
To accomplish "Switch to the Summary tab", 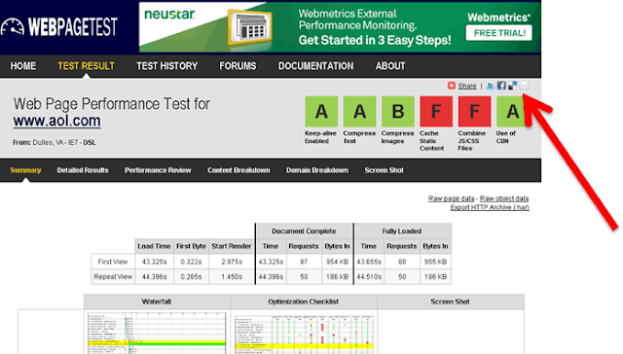I will tap(25, 170).
